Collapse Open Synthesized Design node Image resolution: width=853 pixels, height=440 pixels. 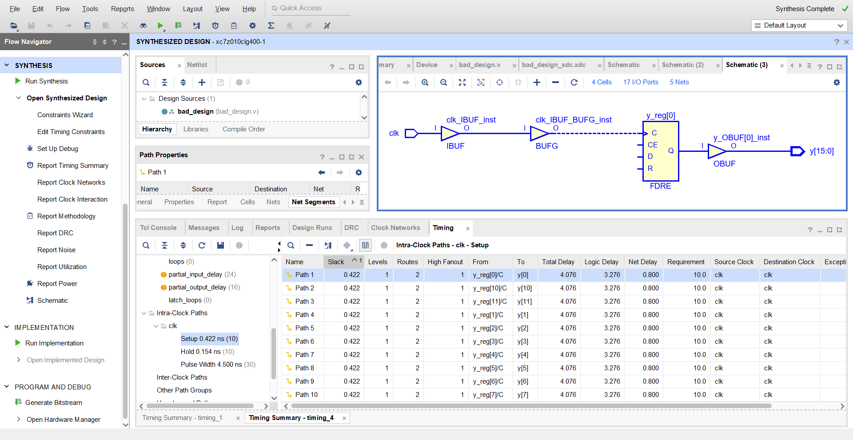19,98
